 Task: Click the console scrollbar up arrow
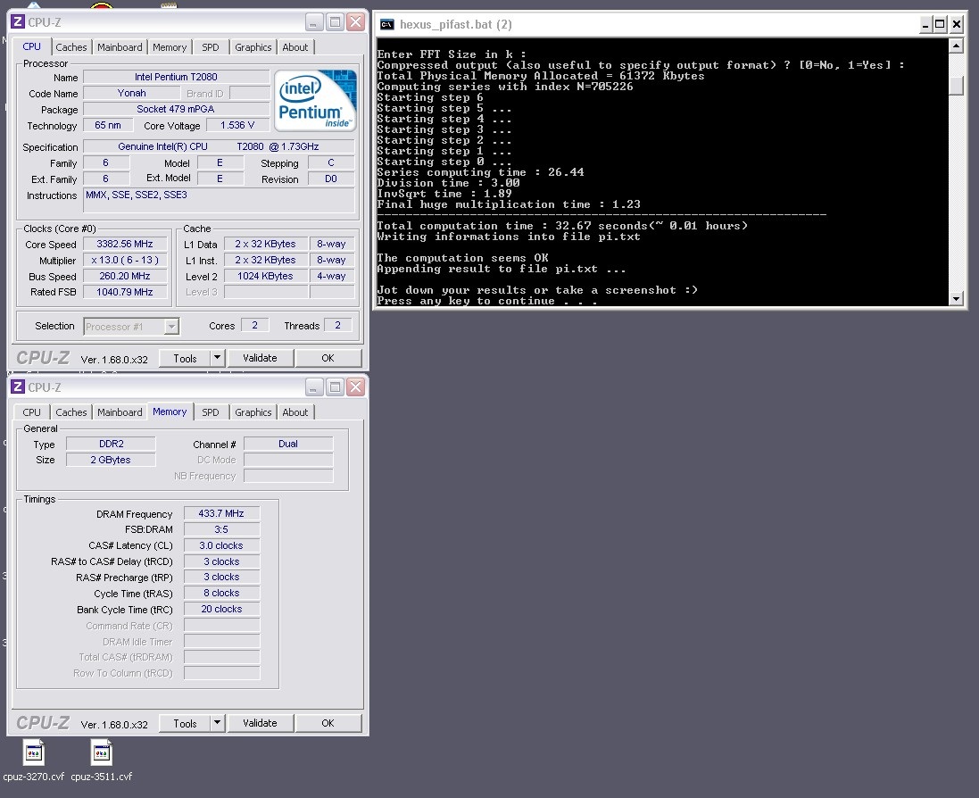point(956,45)
